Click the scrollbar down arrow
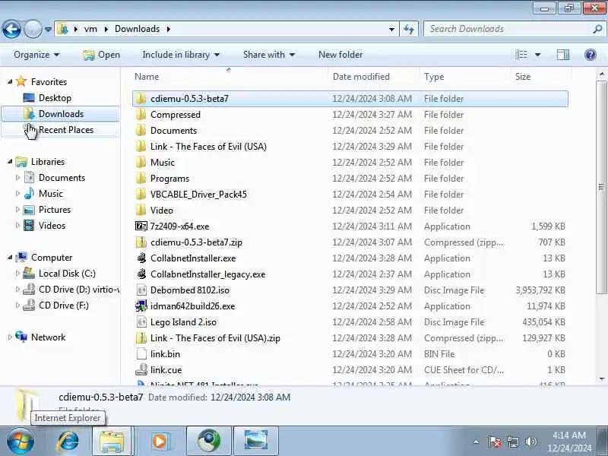Viewport: 608px width, 456px height. [602, 379]
